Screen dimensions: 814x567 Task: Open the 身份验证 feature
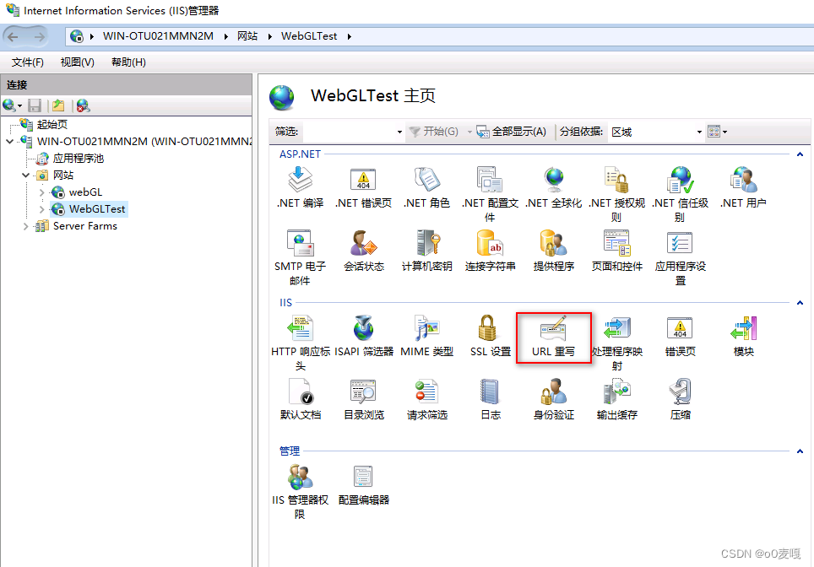(553, 399)
